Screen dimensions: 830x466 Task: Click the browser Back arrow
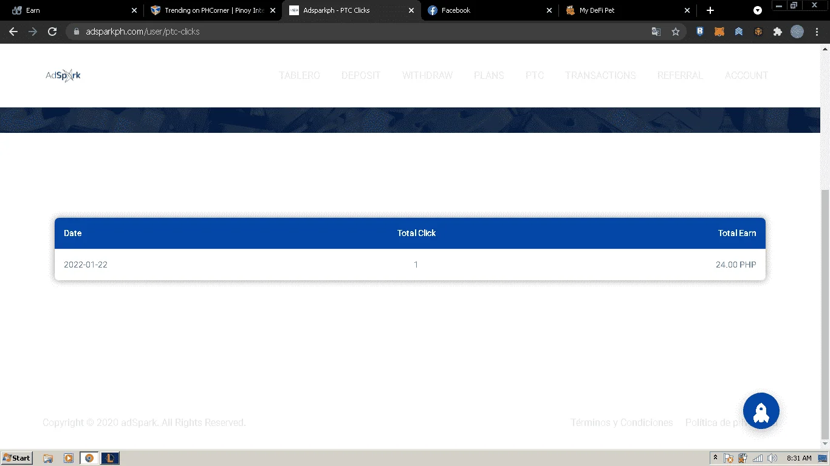[13, 32]
